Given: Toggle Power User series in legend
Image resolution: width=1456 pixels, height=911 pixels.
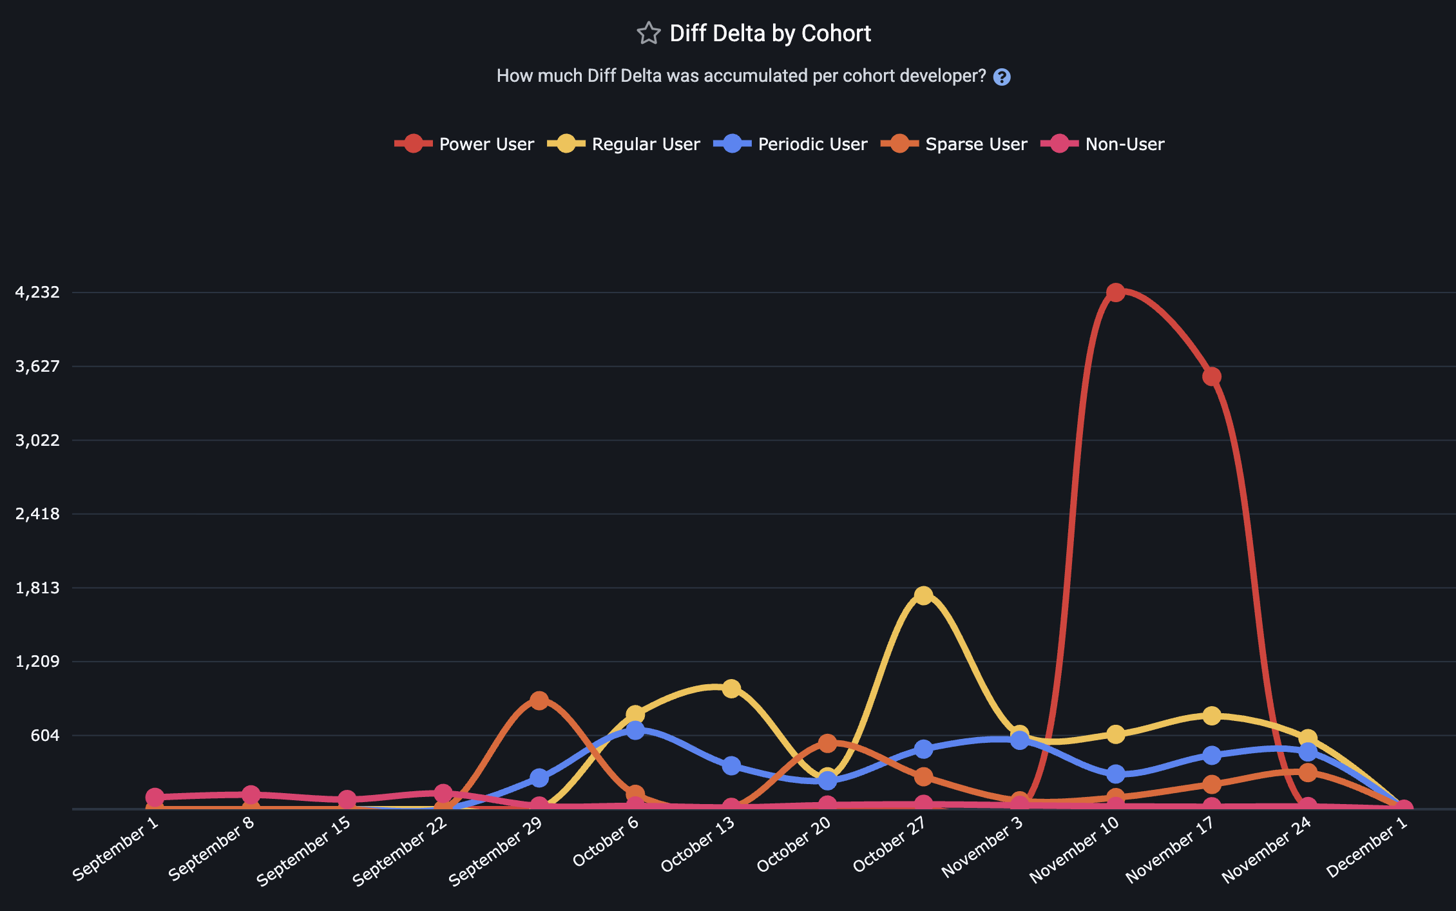Looking at the screenshot, I should tap(465, 144).
